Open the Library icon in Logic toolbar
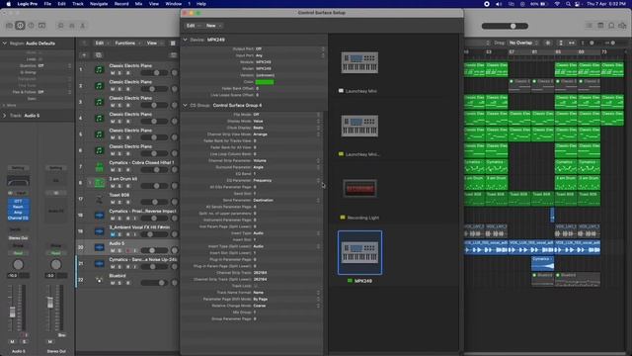The image size is (632, 356). [x=9, y=26]
